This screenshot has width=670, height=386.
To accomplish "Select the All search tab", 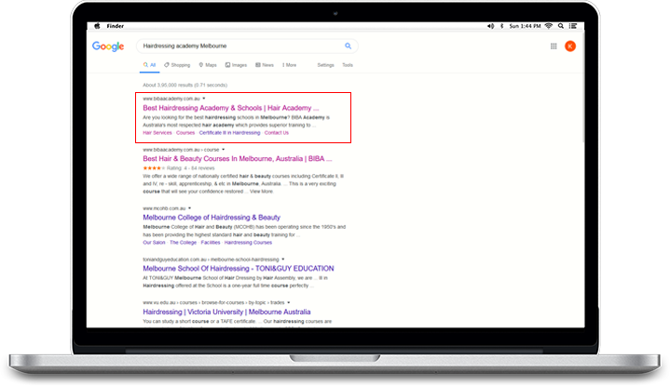I will pyautogui.click(x=149, y=65).
